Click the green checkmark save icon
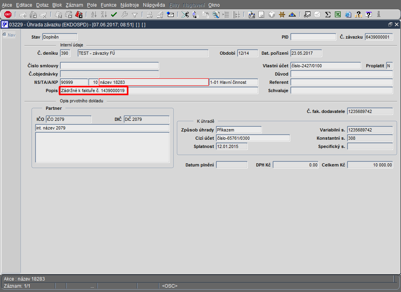Viewport: 401px width, 292px height. pyautogui.click(x=114, y=15)
